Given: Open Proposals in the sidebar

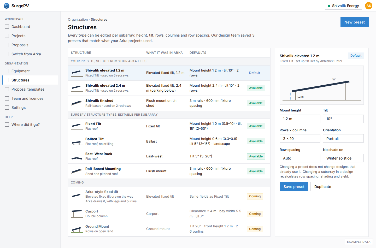Looking at the screenshot, I should pyautogui.click(x=30, y=45).
